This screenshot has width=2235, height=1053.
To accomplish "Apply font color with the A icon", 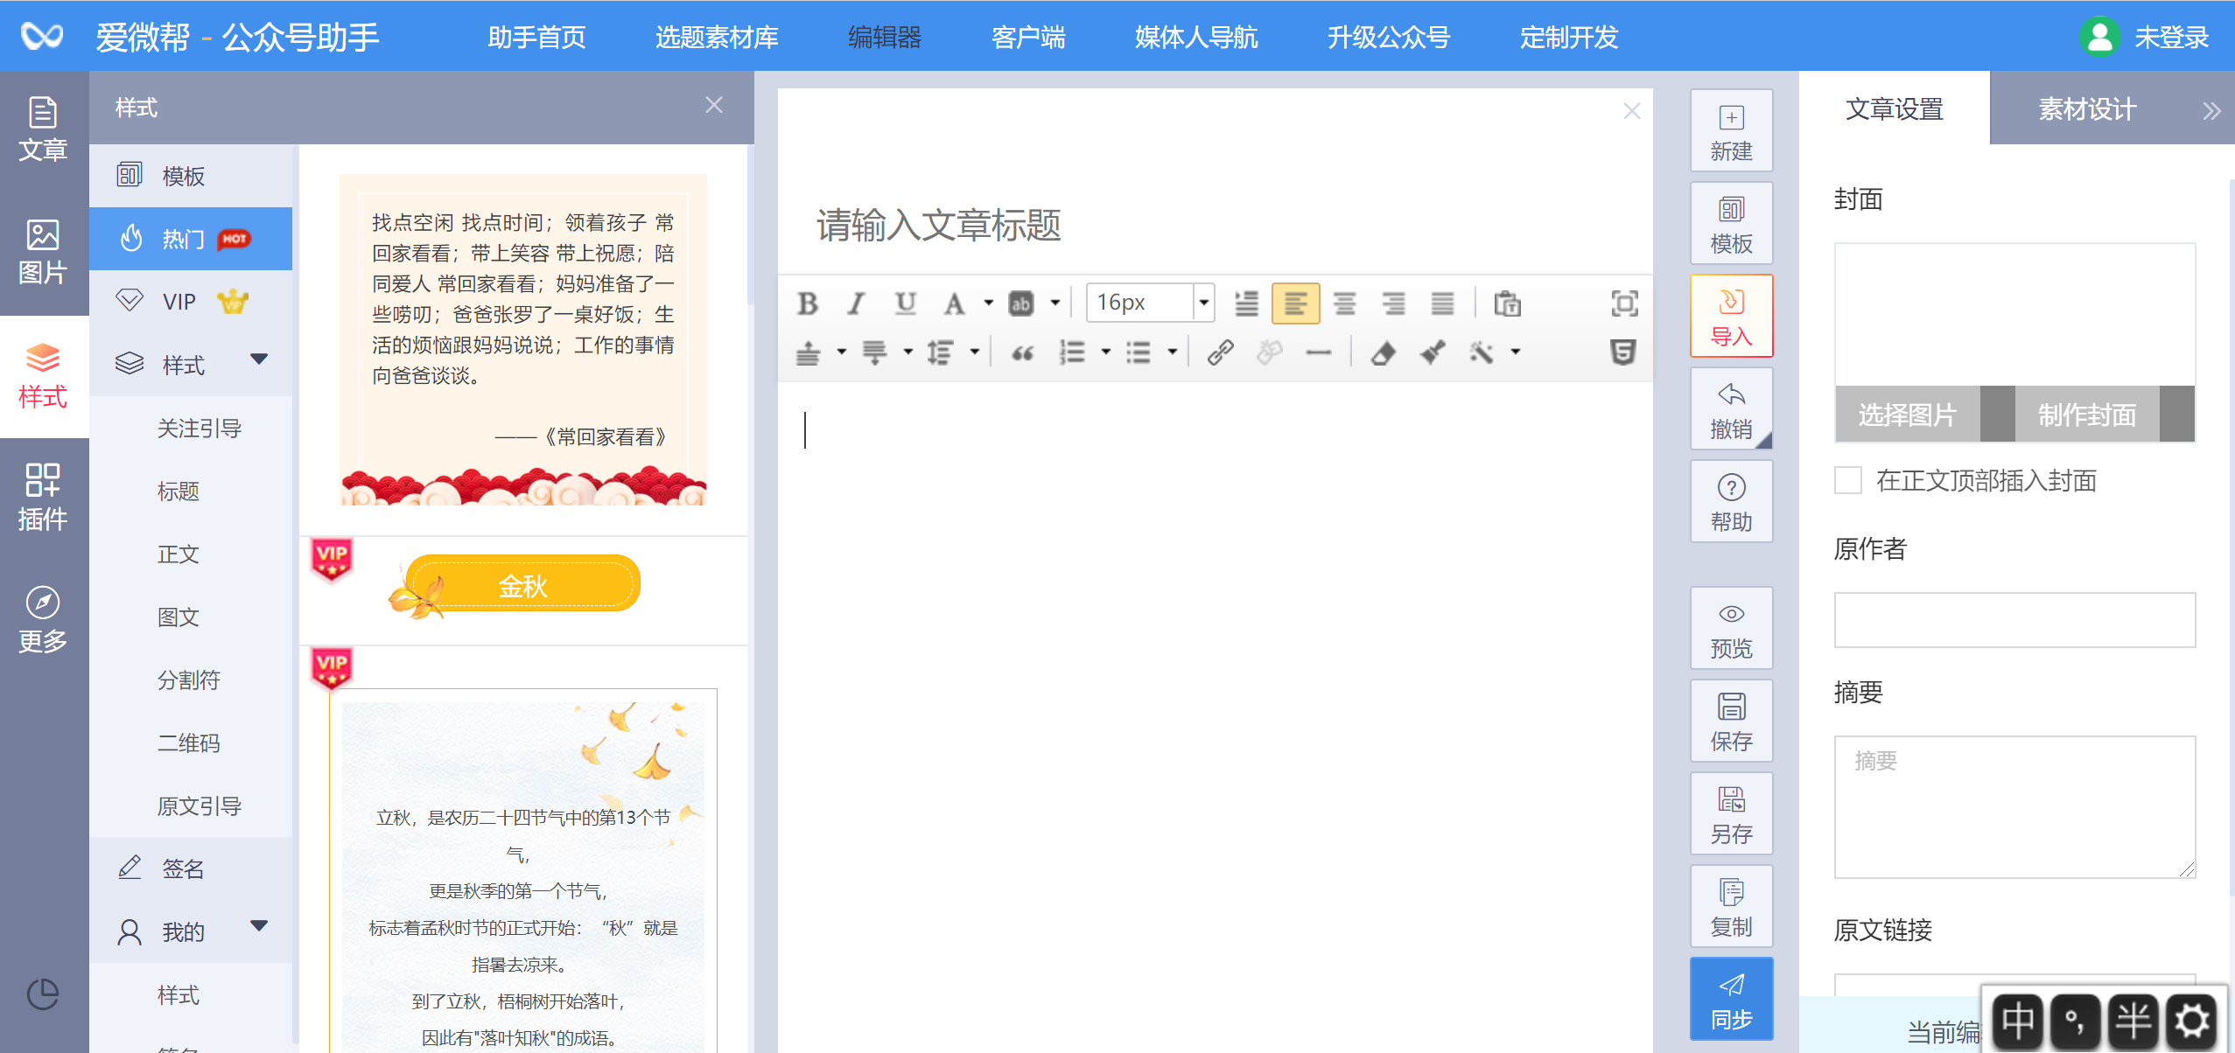I will (954, 303).
